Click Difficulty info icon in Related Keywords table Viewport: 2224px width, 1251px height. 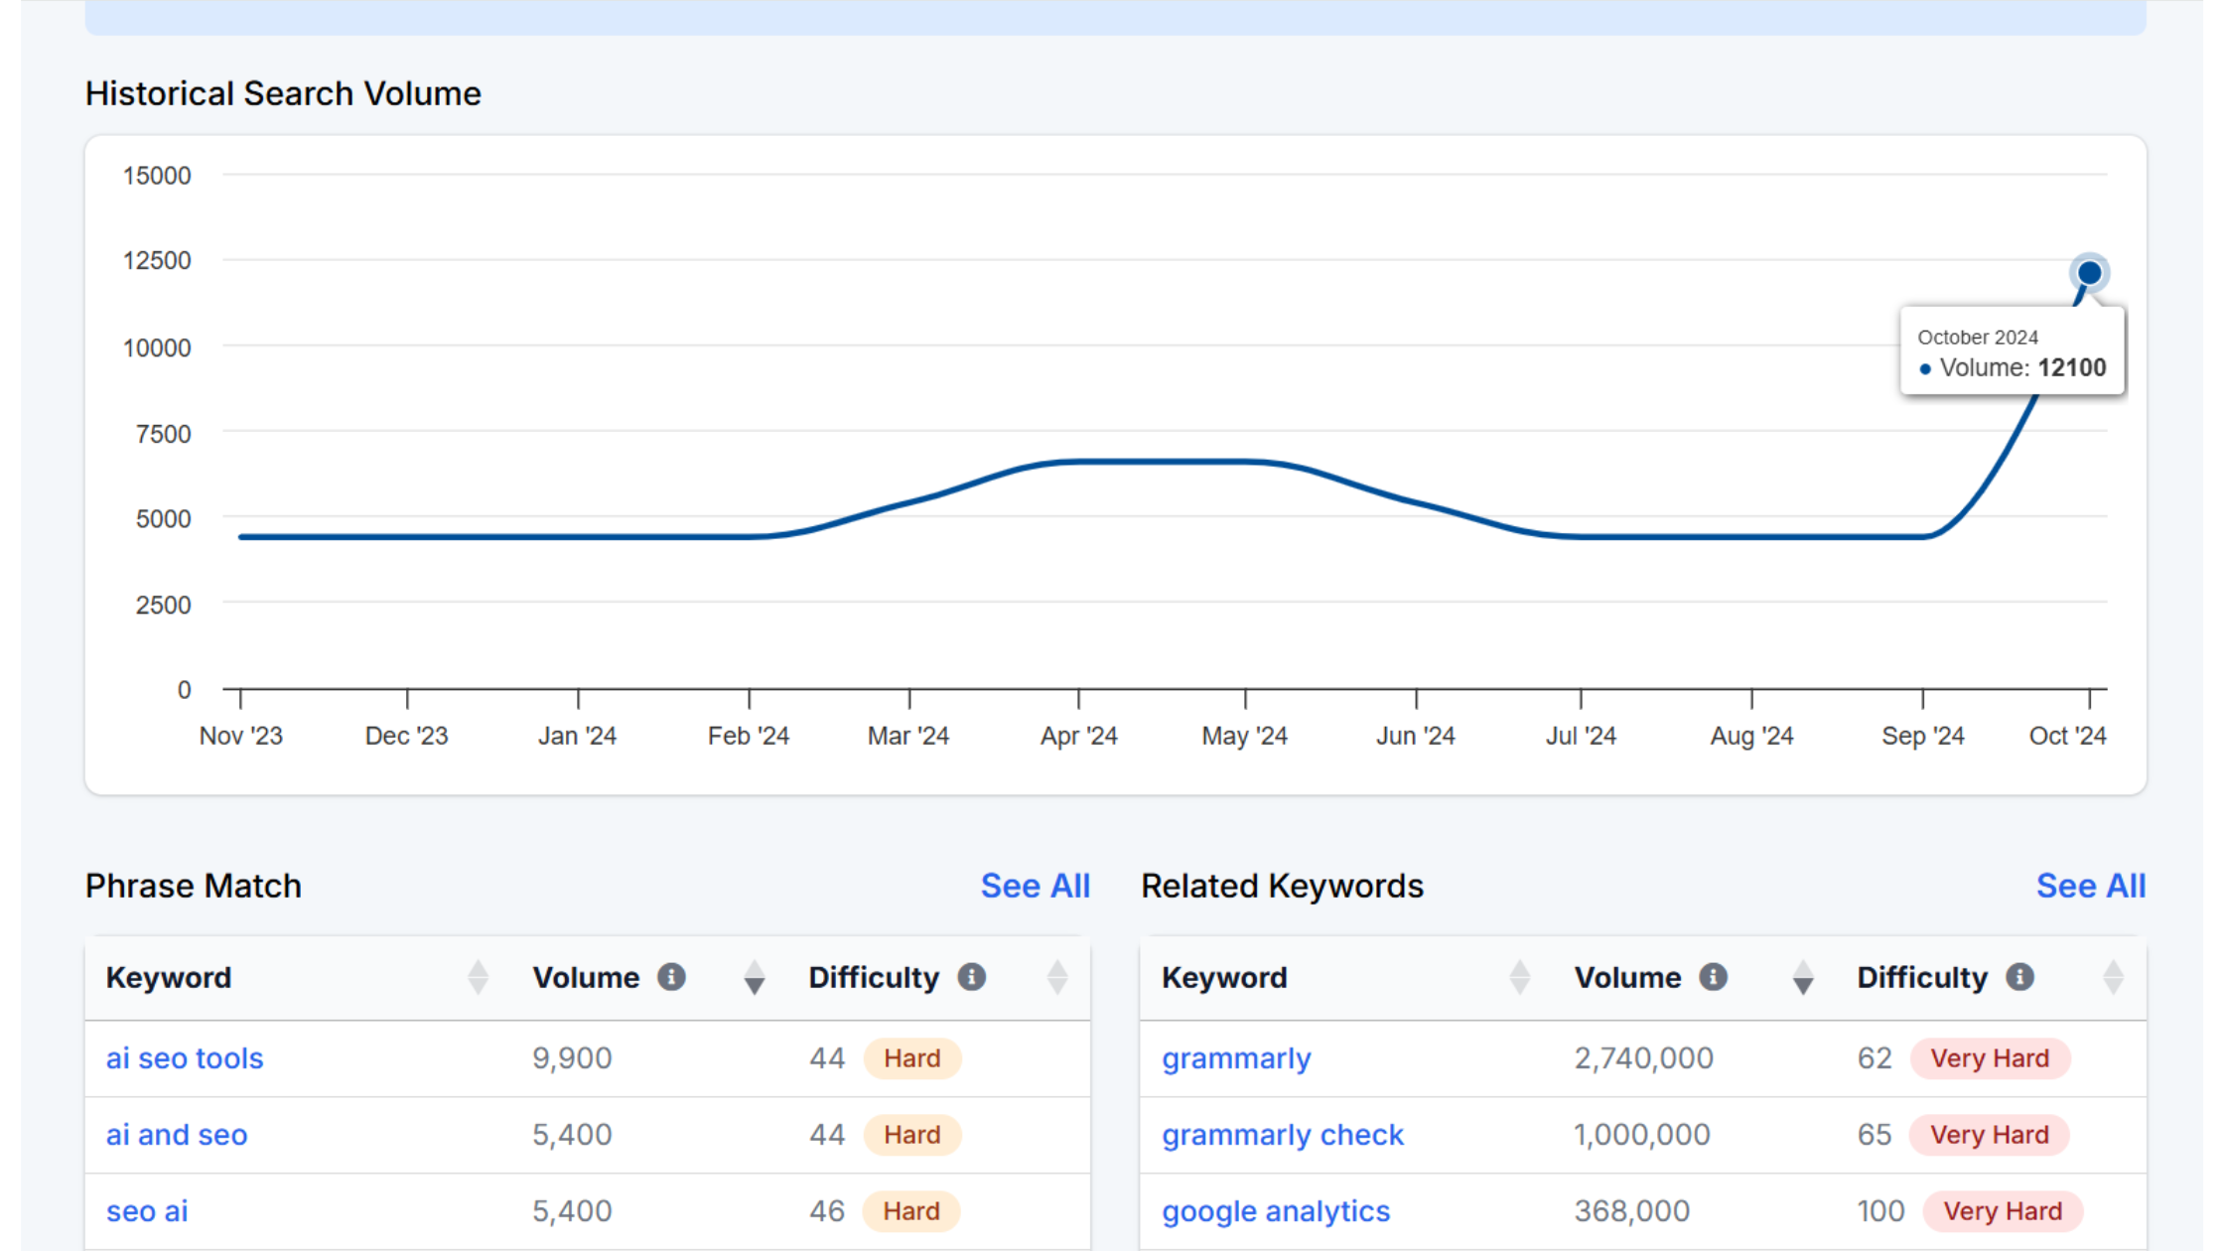(x=2019, y=977)
